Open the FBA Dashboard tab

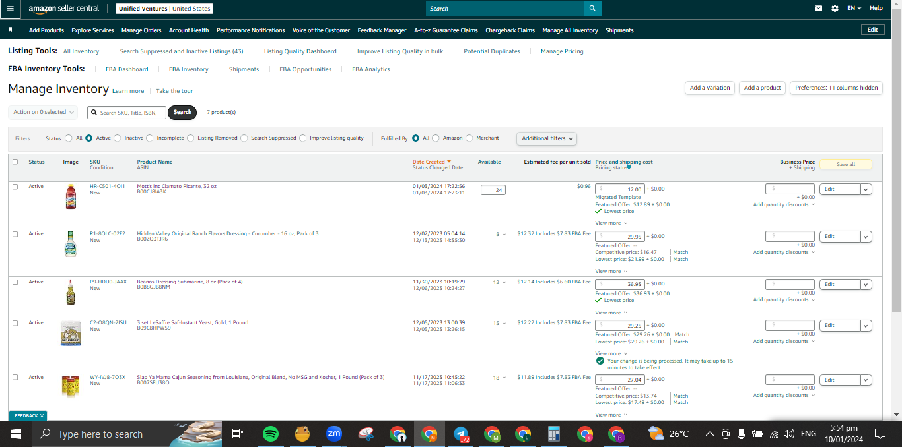127,69
